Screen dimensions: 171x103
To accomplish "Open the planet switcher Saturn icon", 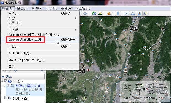I will 109,13.
